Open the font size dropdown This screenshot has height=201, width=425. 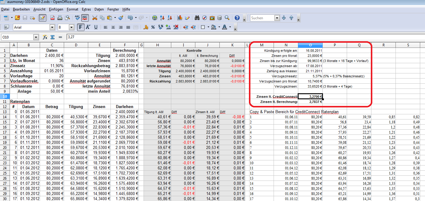(x=71, y=27)
